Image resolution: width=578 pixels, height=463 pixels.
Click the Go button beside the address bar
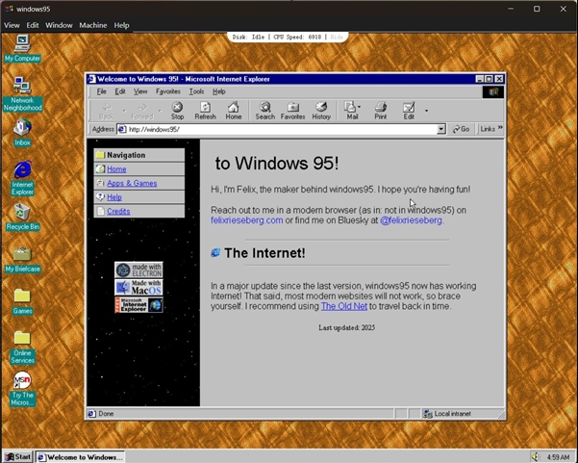(x=462, y=129)
